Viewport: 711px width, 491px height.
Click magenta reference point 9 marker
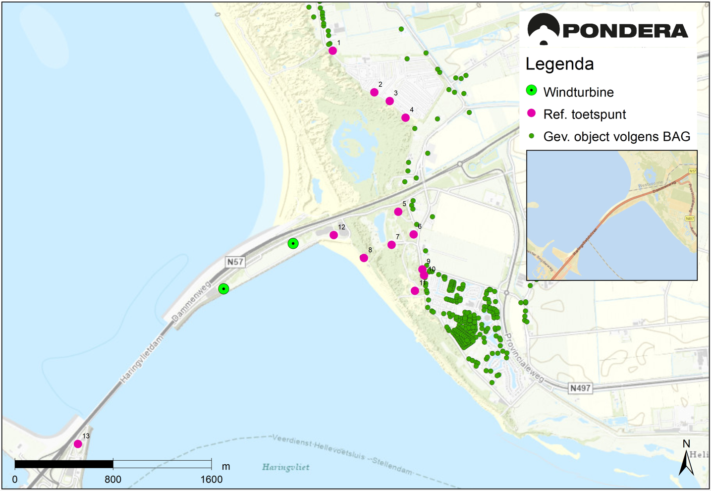click(423, 270)
